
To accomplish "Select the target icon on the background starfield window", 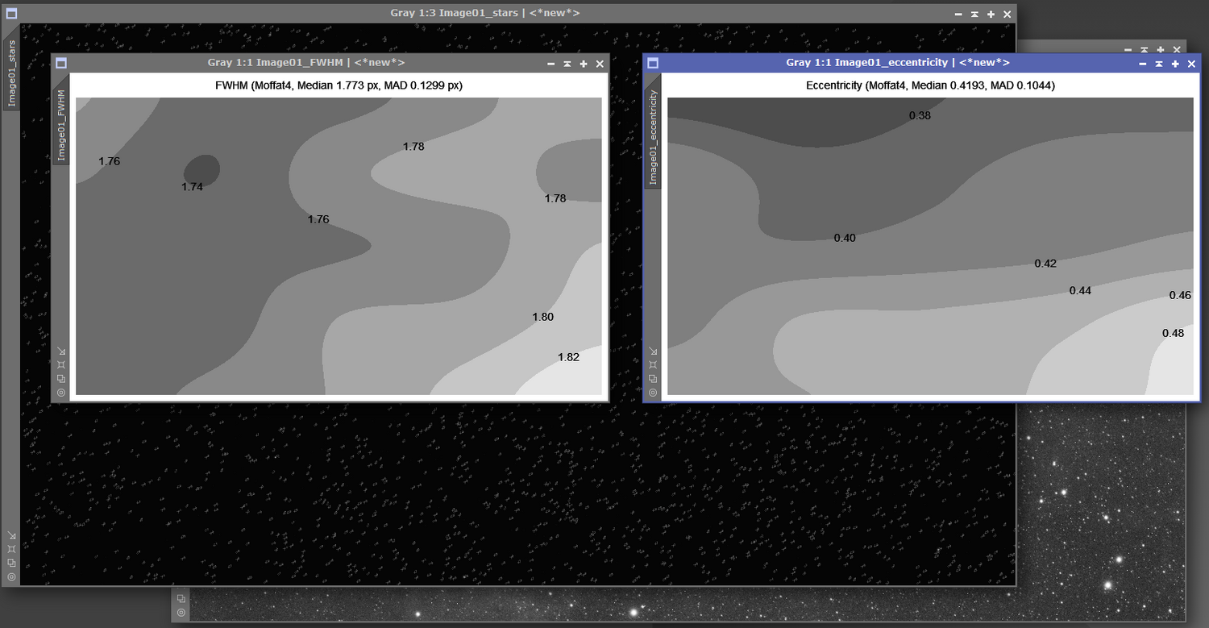I will 181,614.
